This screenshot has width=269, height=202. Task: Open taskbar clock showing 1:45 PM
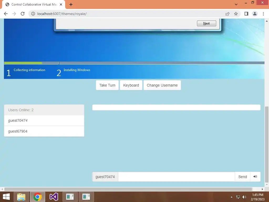coord(257,197)
